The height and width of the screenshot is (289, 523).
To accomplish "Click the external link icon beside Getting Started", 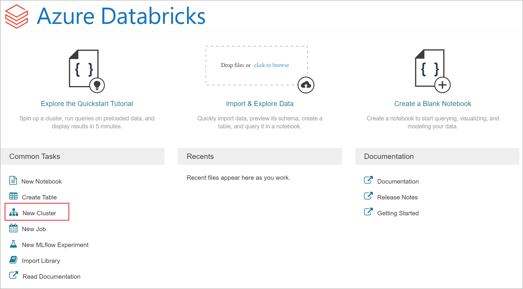I will point(368,212).
